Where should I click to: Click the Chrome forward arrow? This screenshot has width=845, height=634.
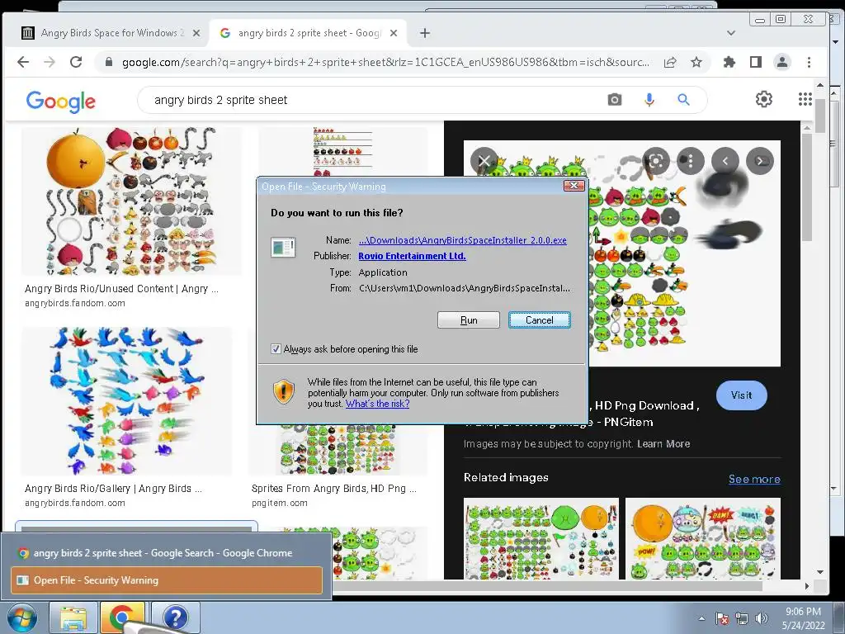(49, 62)
